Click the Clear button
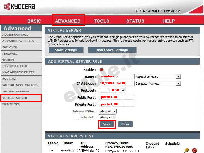This screenshot has height=153, width=204. (125, 124)
